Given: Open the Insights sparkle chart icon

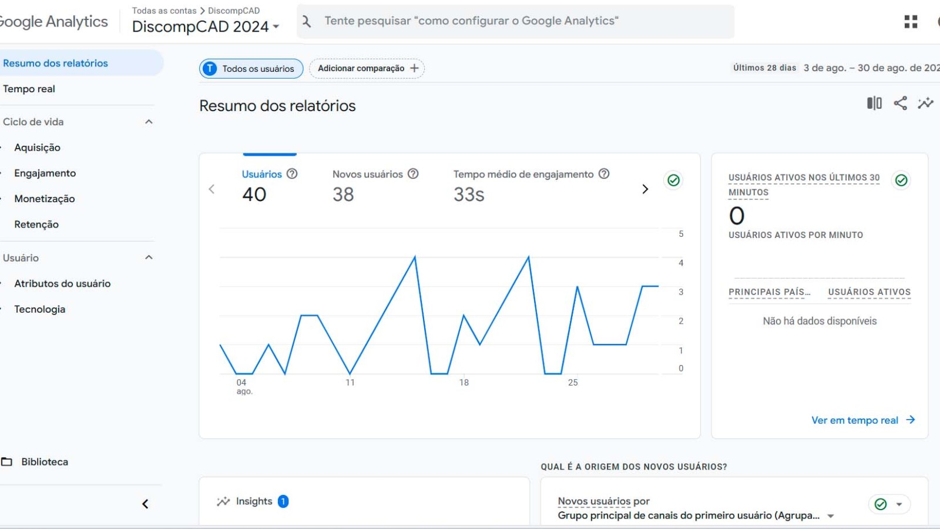Looking at the screenshot, I should pyautogui.click(x=925, y=103).
